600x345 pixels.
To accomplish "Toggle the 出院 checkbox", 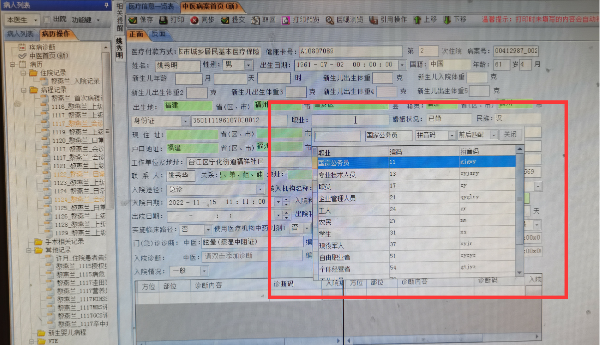I will 46,20.
